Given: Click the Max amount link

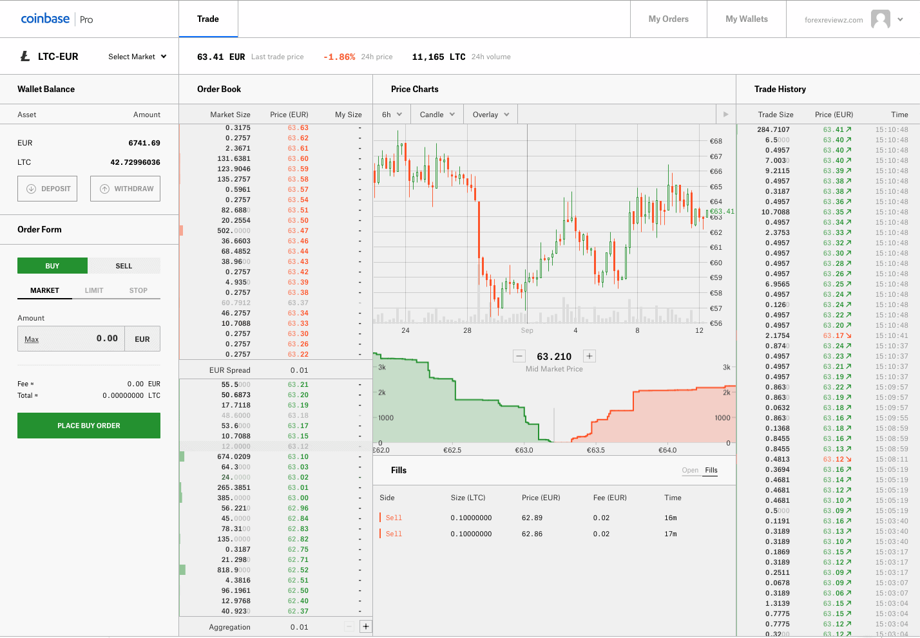Looking at the screenshot, I should [32, 339].
